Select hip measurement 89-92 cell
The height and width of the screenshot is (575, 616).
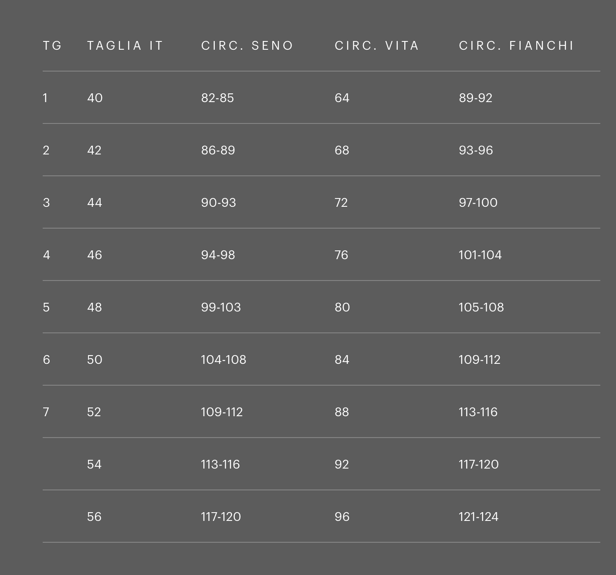tap(475, 98)
